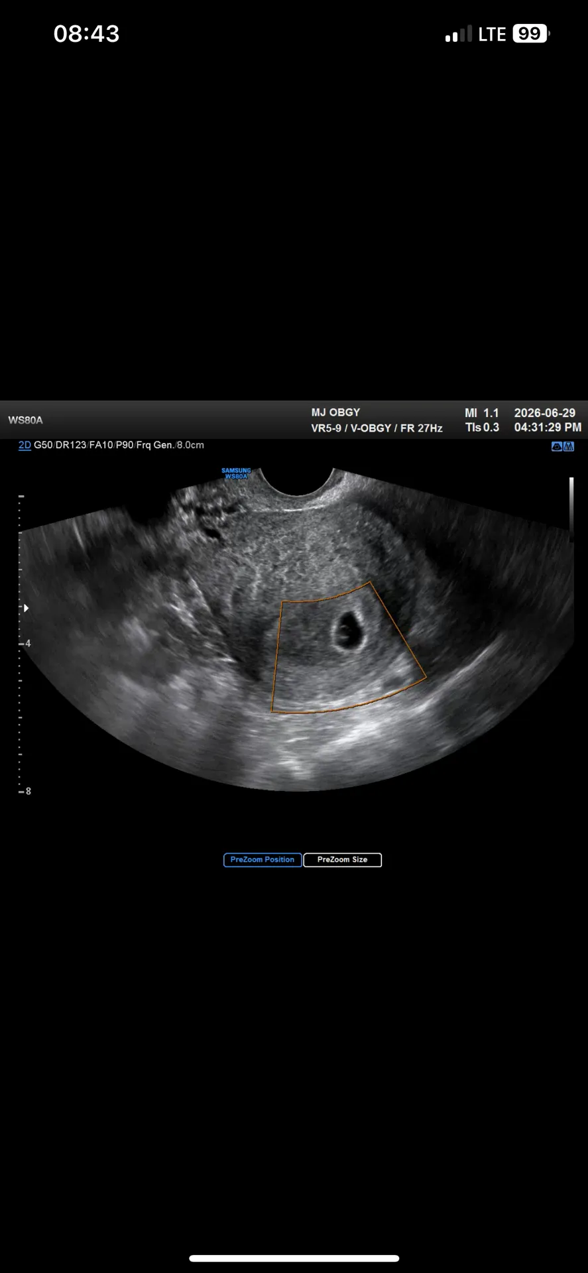Activate PreZoom Position button
Screen dimensions: 588x1273
[x=263, y=860]
